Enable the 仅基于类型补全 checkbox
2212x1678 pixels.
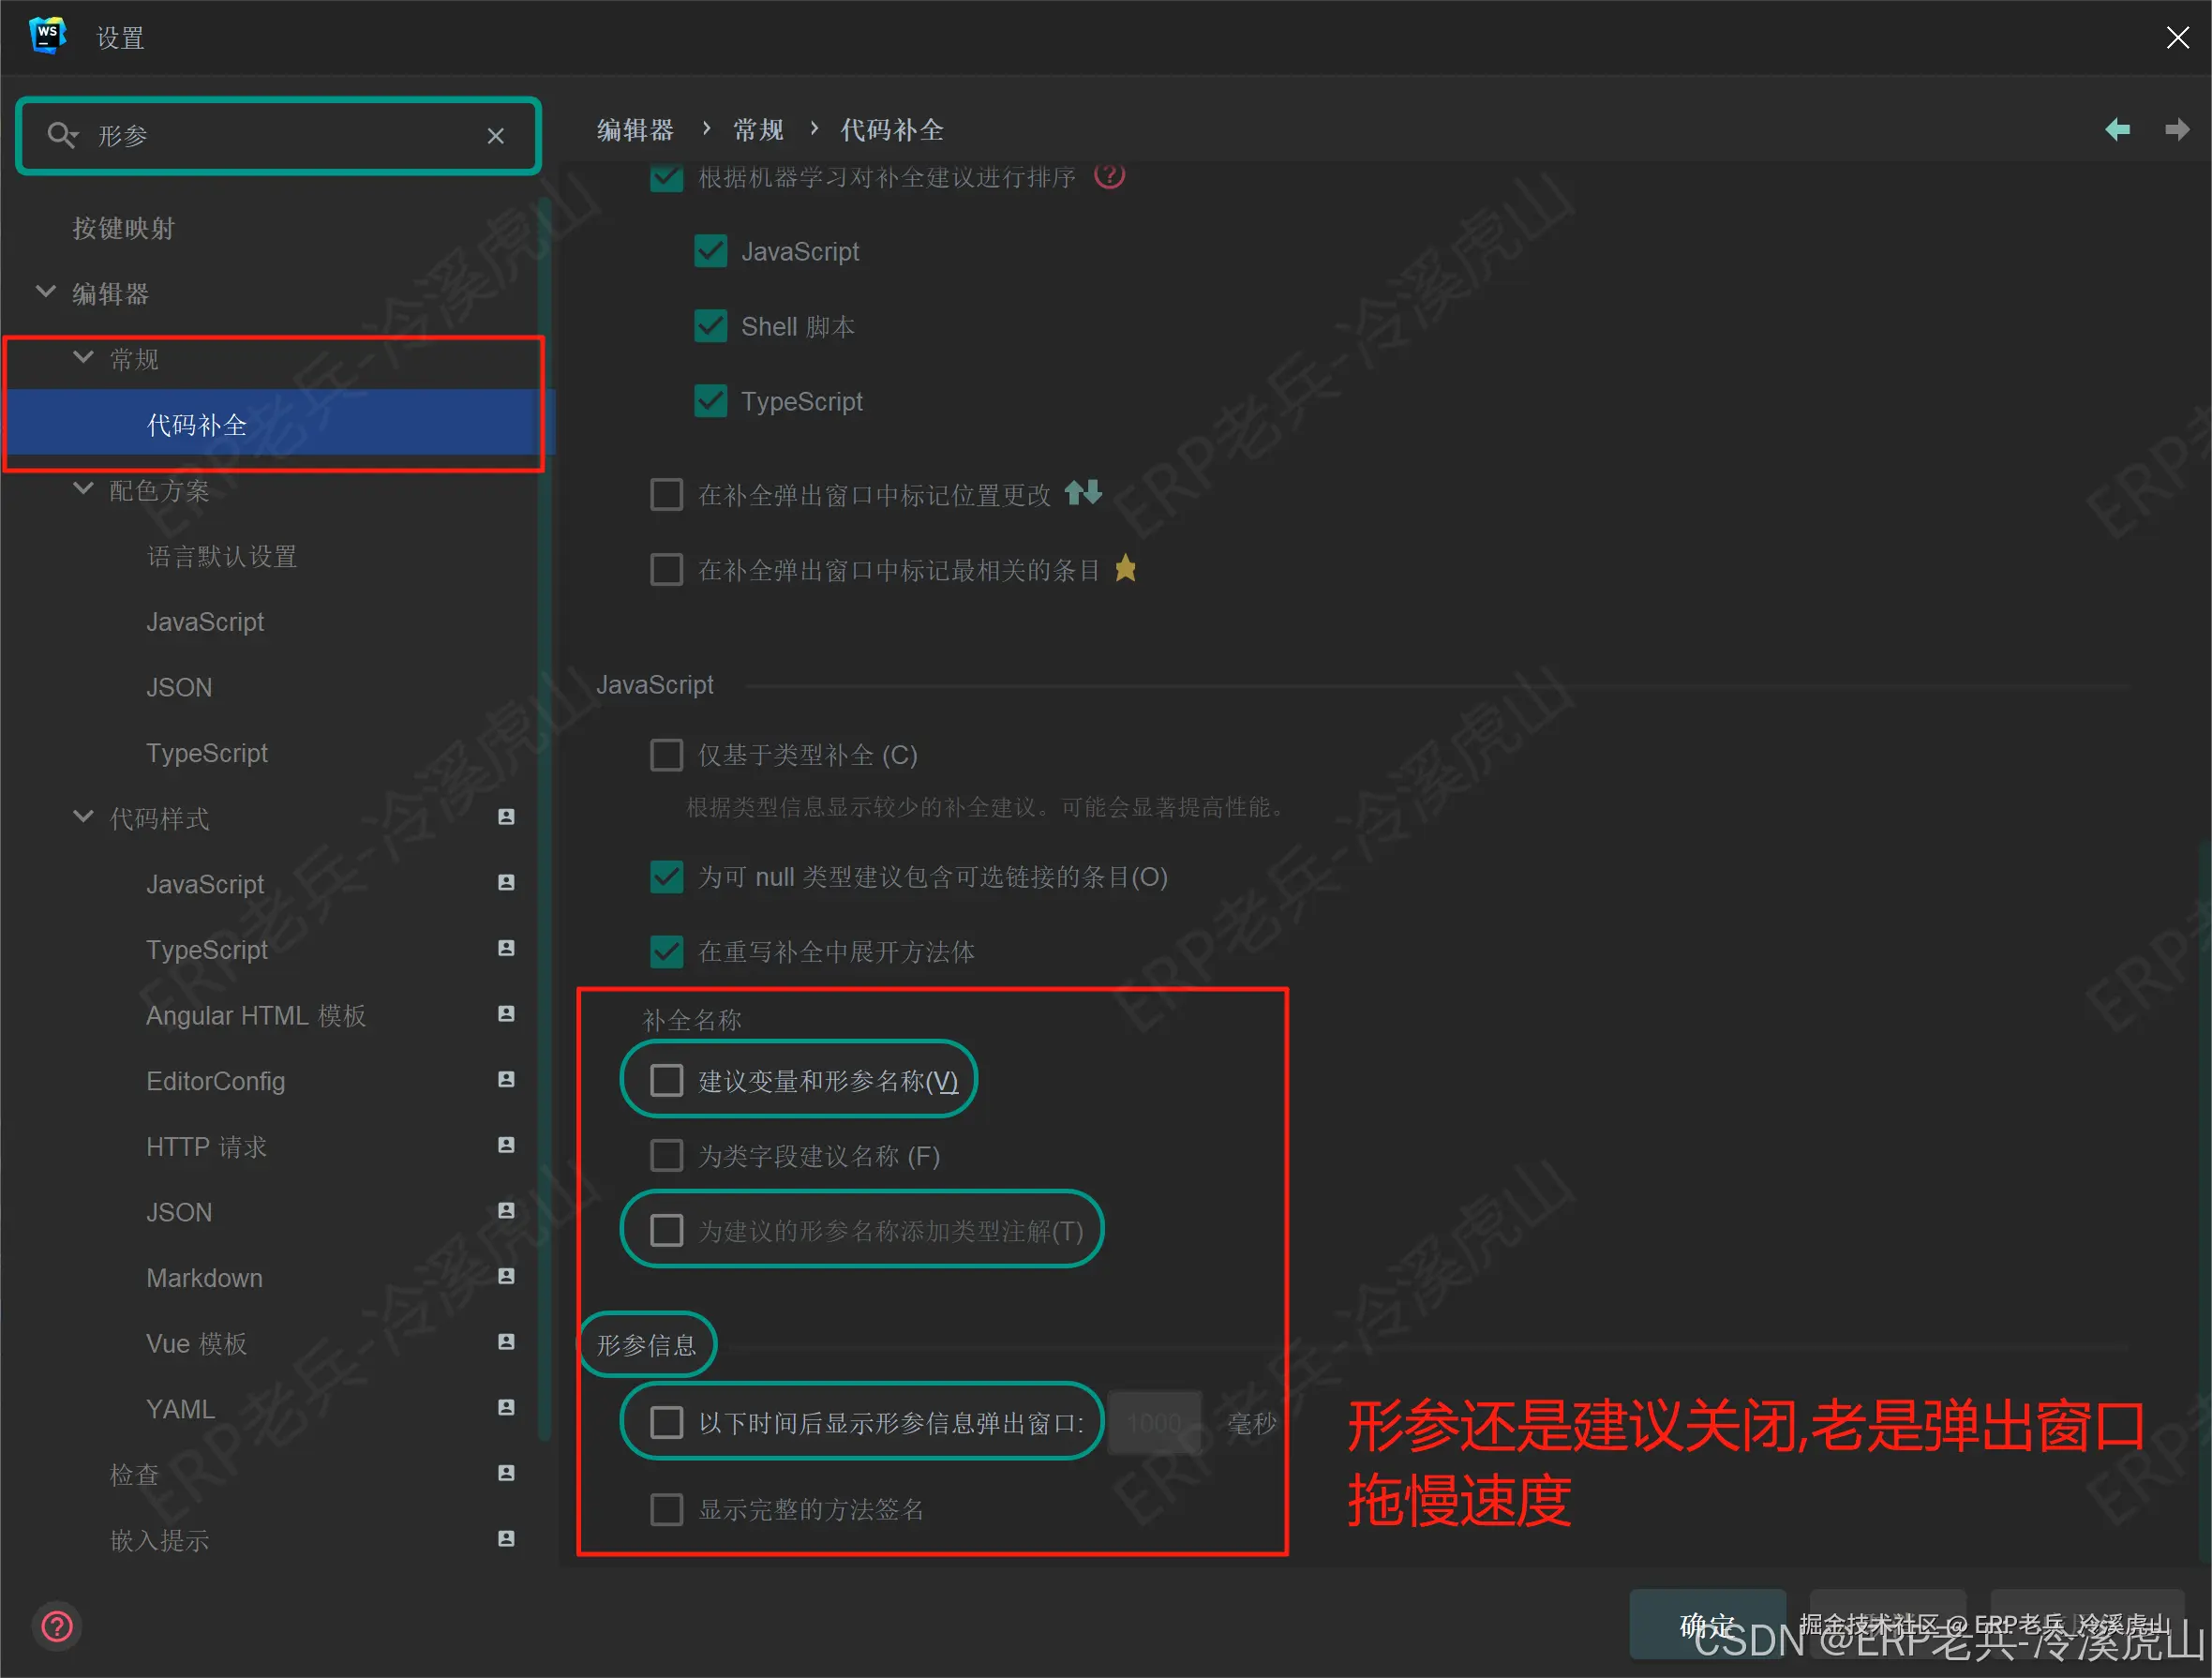coord(666,755)
